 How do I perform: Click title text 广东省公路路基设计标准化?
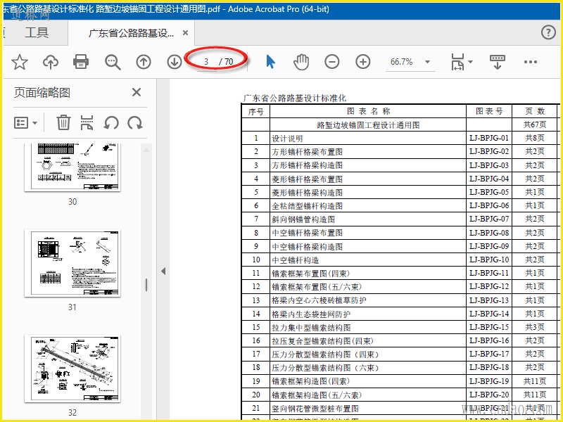[295, 98]
